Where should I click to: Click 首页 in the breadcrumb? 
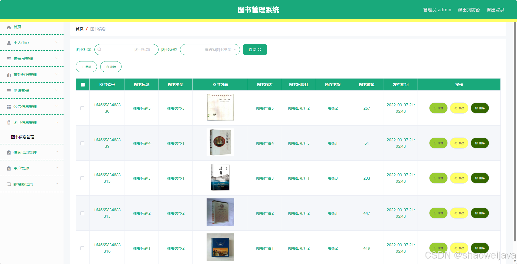point(80,29)
